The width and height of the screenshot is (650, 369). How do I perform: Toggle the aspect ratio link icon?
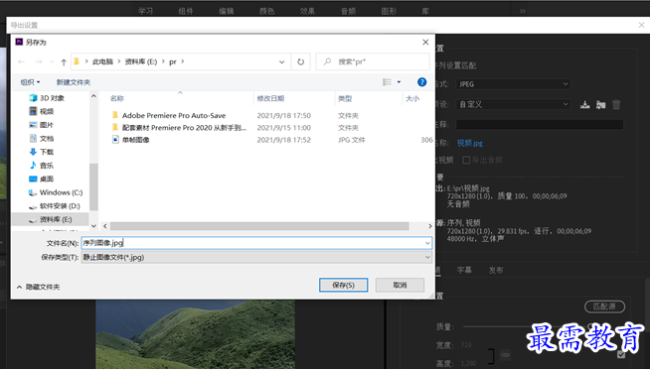pos(505,355)
